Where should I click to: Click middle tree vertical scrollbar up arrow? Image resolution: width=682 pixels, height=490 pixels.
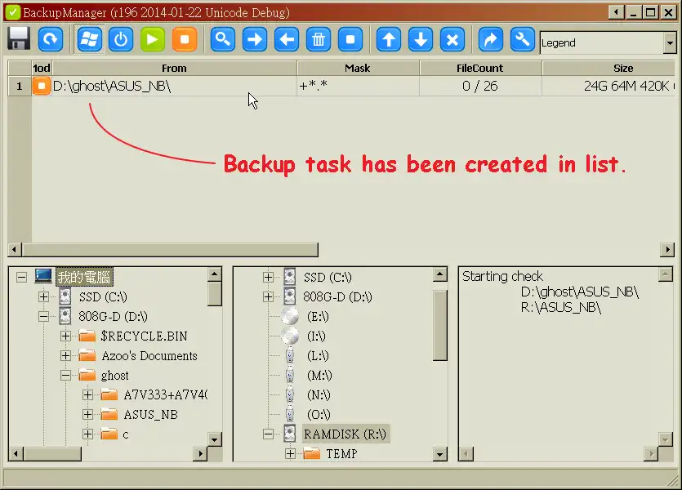point(440,274)
